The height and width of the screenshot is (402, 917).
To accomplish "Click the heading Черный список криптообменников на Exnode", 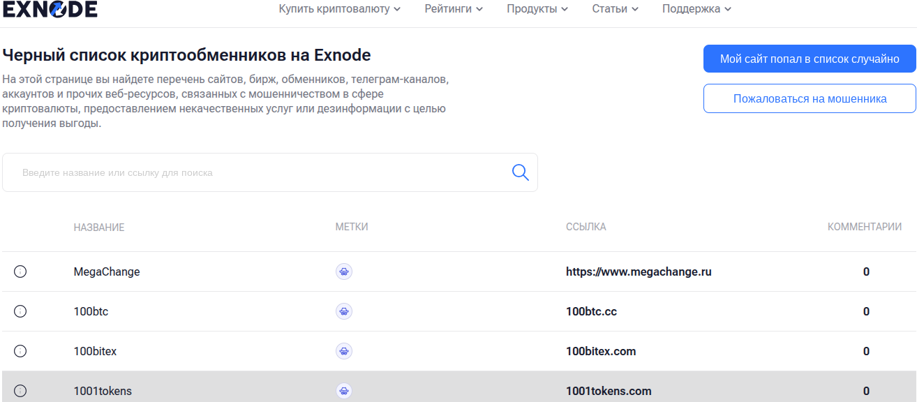I will pyautogui.click(x=186, y=55).
